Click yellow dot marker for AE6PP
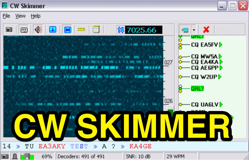 [x=180, y=68]
